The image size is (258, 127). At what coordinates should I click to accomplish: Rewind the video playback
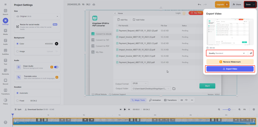[x=120, y=109]
